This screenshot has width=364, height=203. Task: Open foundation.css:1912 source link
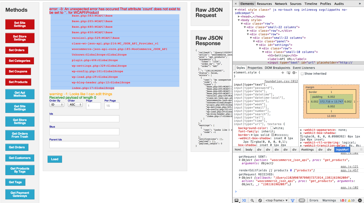[281, 81]
